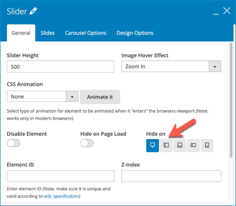Click the vertical scrollbar in panel

231,100
